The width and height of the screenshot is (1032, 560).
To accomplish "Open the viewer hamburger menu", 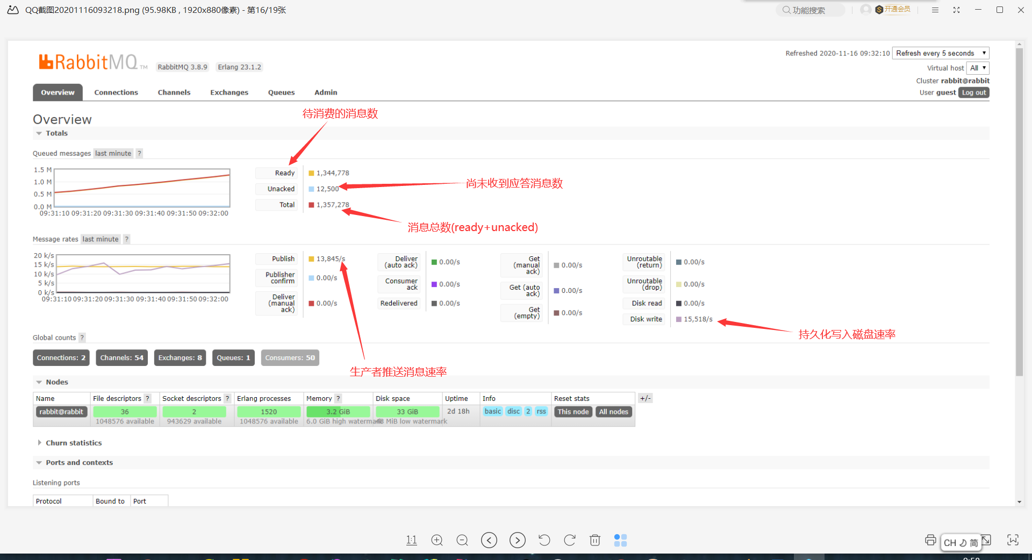I will (x=935, y=10).
